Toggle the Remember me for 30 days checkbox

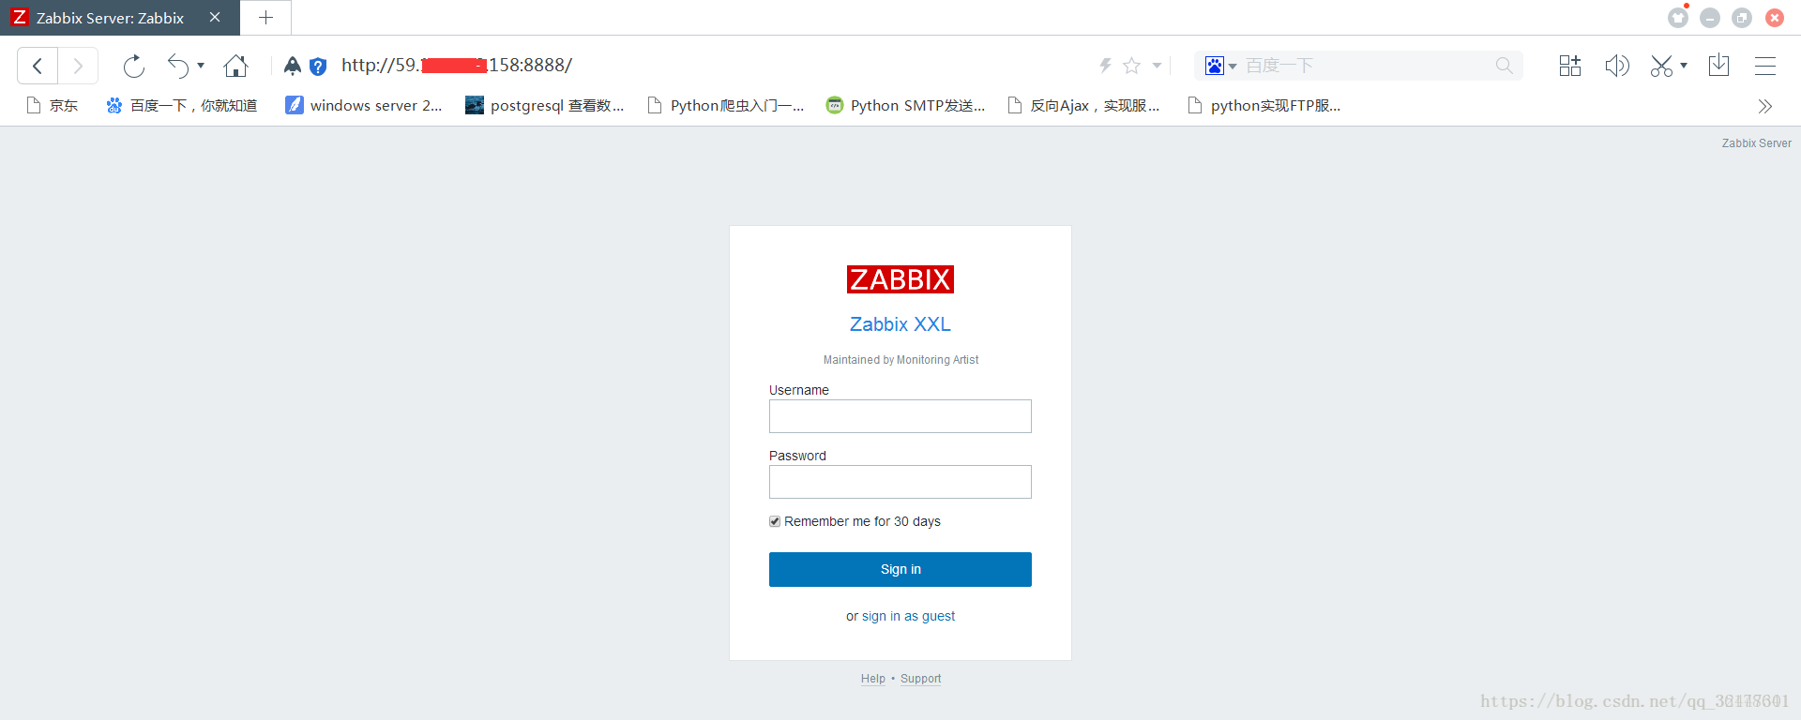(x=775, y=521)
